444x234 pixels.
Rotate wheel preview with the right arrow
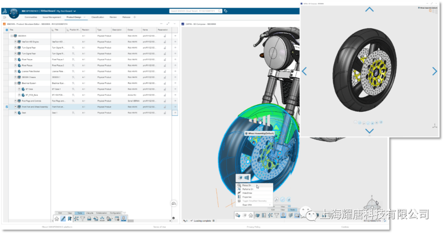tap(435, 71)
